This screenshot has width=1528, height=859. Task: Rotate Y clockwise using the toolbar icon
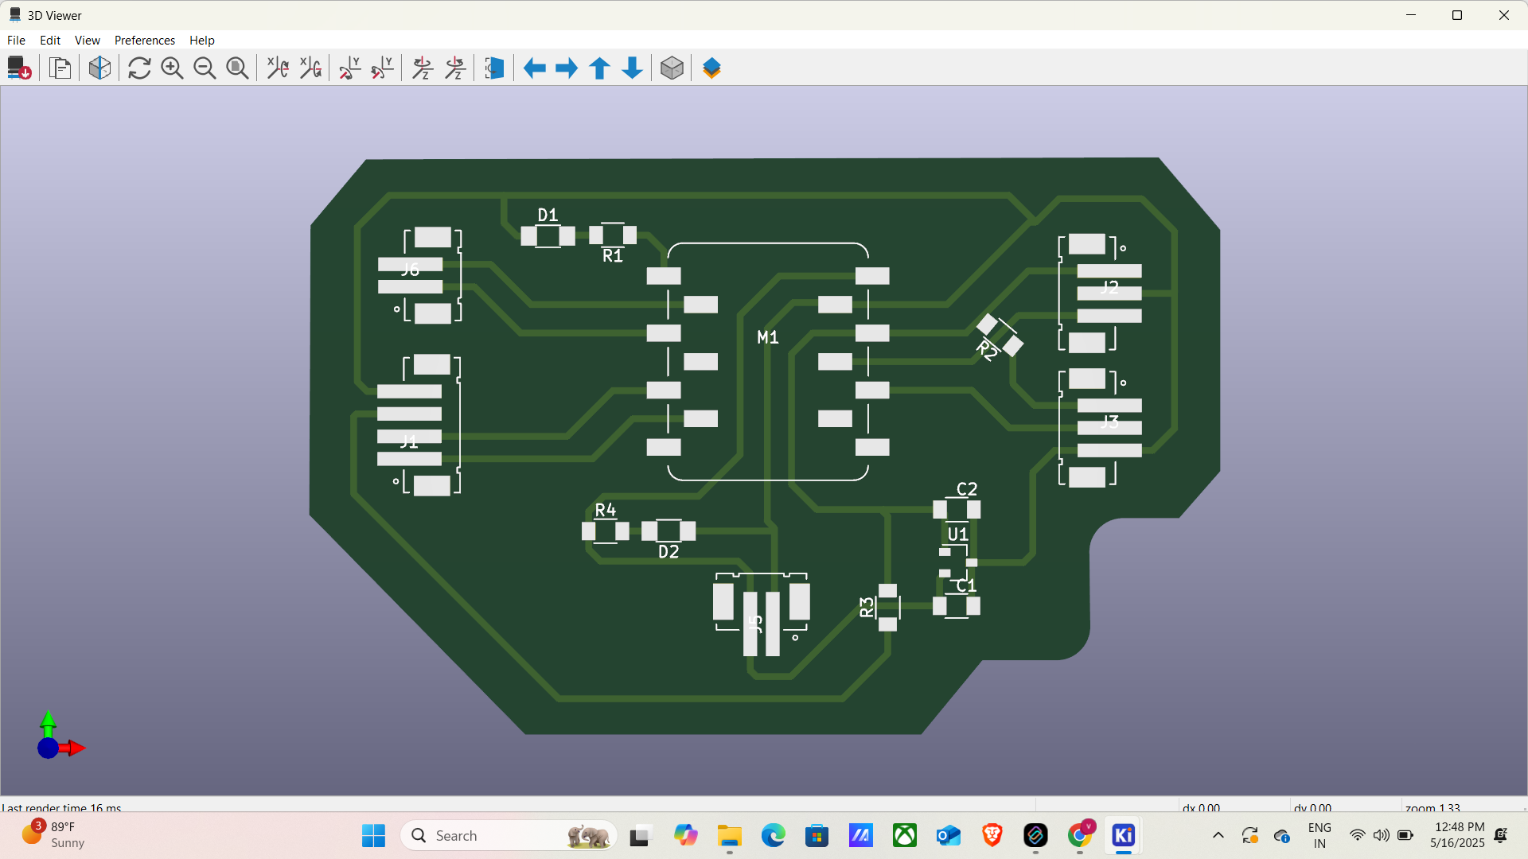(350, 68)
